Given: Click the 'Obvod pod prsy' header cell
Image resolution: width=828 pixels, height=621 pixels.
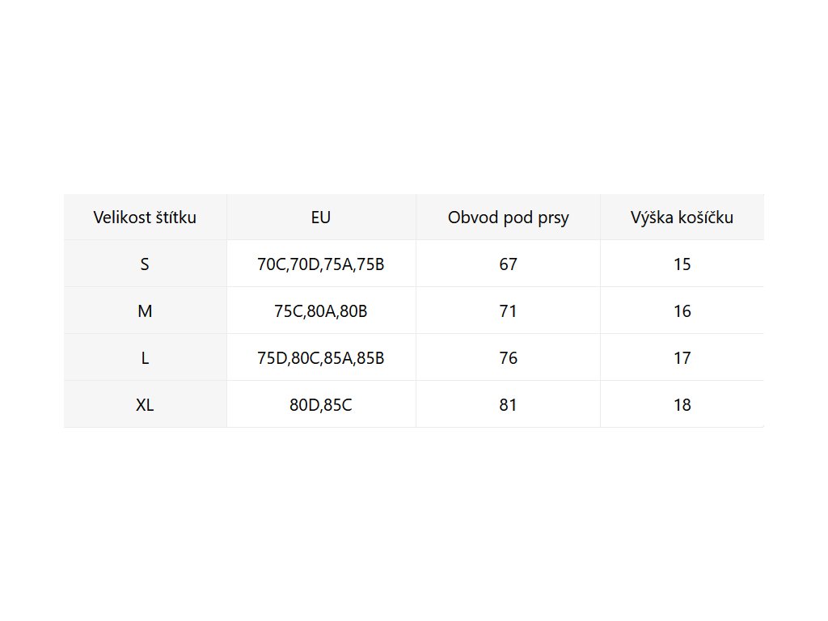Looking at the screenshot, I should (508, 218).
